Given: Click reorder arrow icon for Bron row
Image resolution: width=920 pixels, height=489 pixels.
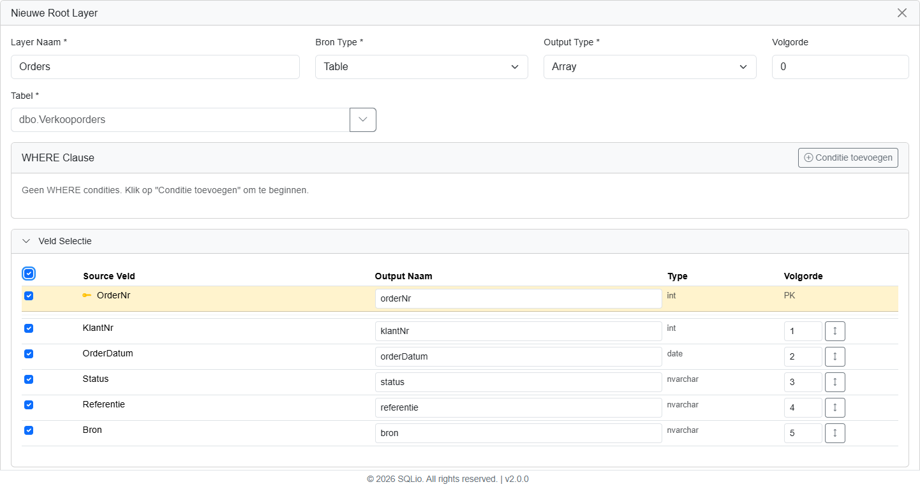Looking at the screenshot, I should 835,434.
